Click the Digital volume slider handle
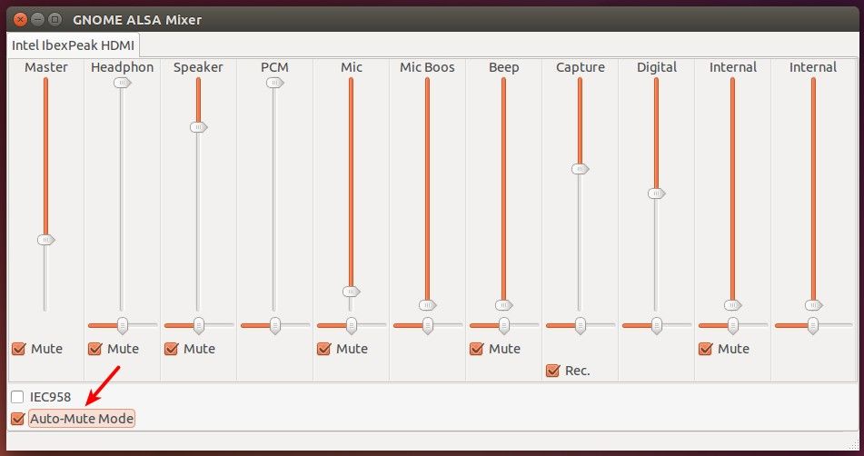Screen dimensions: 864x456 point(656,193)
